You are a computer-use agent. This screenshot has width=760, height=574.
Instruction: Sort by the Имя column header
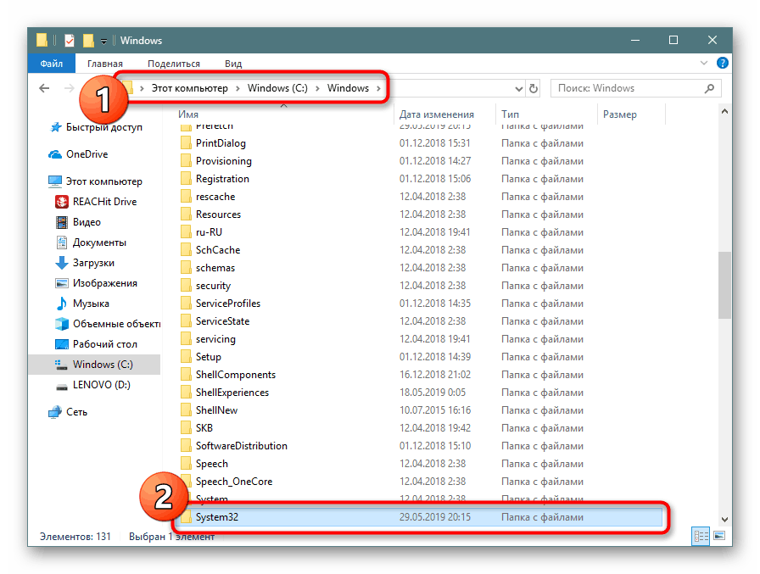coord(188,114)
